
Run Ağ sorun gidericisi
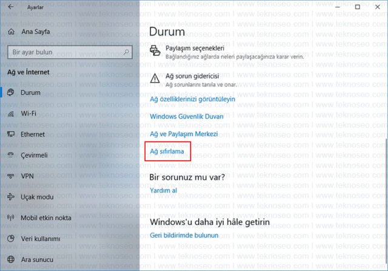point(192,76)
